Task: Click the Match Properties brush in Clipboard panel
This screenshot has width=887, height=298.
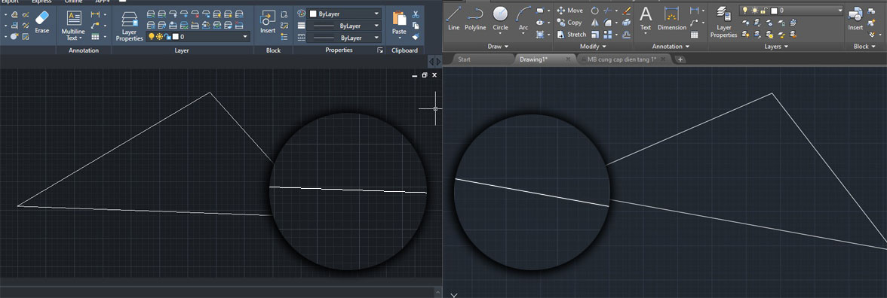Action: [x=416, y=37]
